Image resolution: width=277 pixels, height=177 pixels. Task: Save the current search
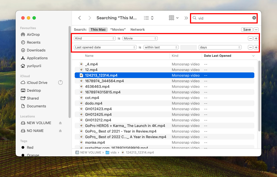pos(247,29)
